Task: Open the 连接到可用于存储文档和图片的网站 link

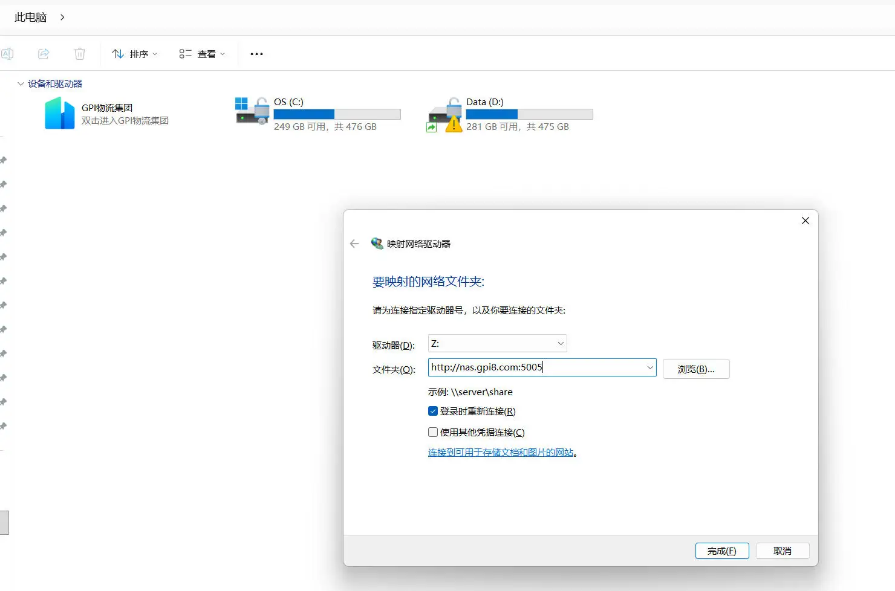Action: point(501,453)
